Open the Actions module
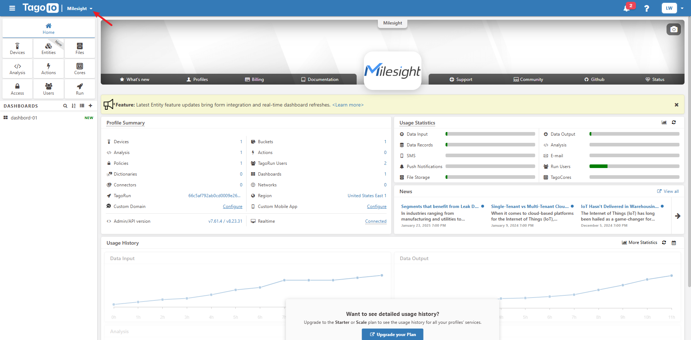Image resolution: width=691 pixels, height=340 pixels. coord(49,69)
